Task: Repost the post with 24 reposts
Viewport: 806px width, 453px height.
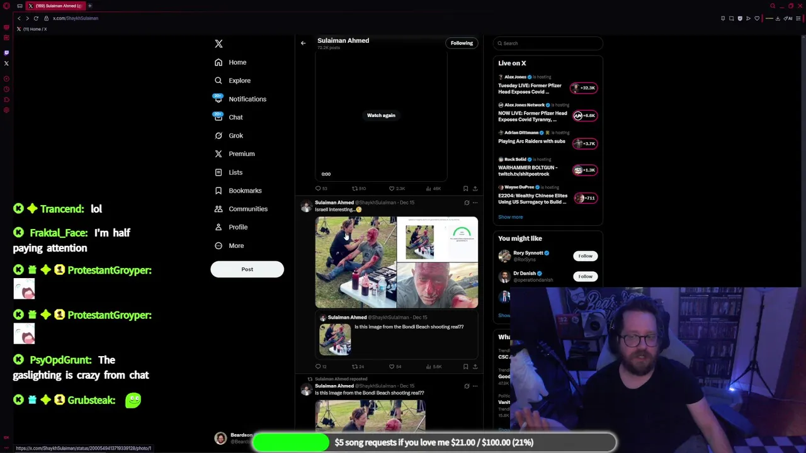Action: 358,366
